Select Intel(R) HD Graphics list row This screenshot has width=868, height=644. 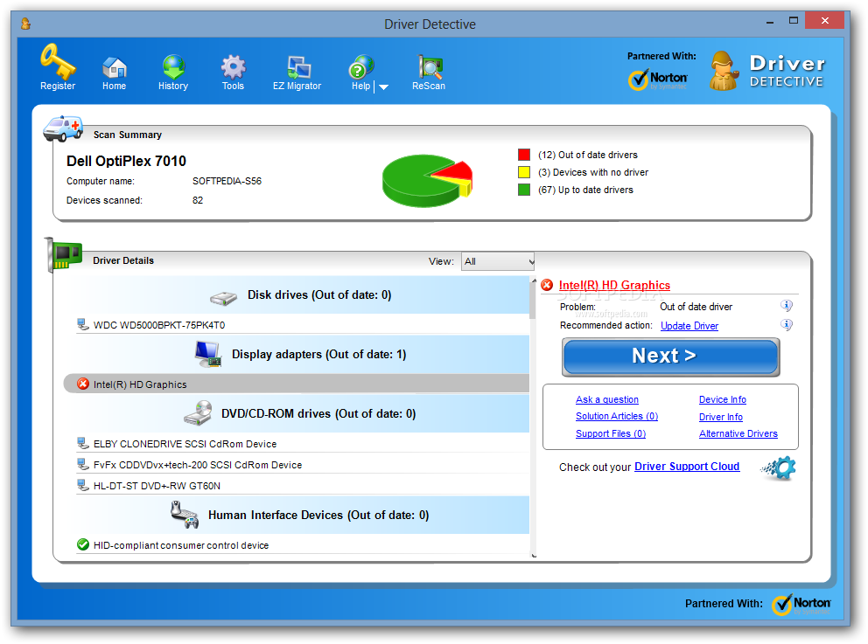[297, 384]
